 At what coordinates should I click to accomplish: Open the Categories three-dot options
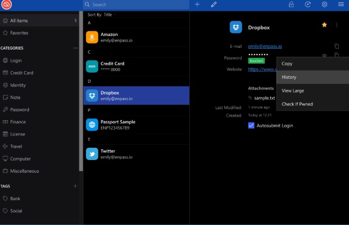point(75,48)
